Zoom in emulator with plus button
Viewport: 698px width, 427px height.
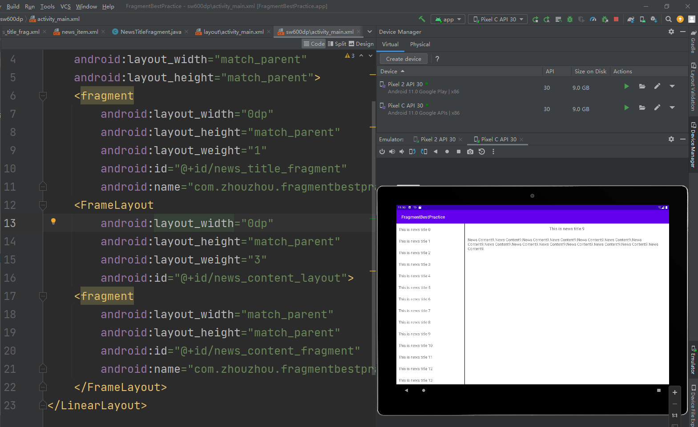(x=675, y=392)
